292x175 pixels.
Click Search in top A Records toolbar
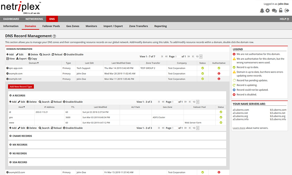[x=44, y=102]
